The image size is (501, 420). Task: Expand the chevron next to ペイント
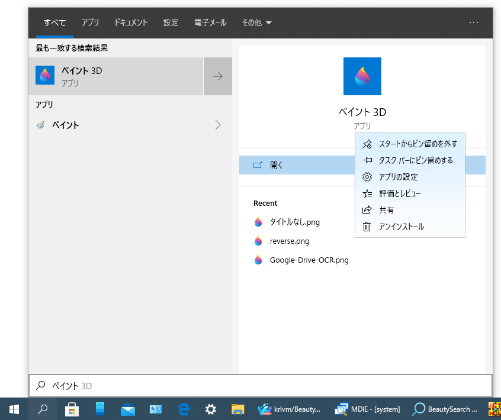pyautogui.click(x=218, y=125)
